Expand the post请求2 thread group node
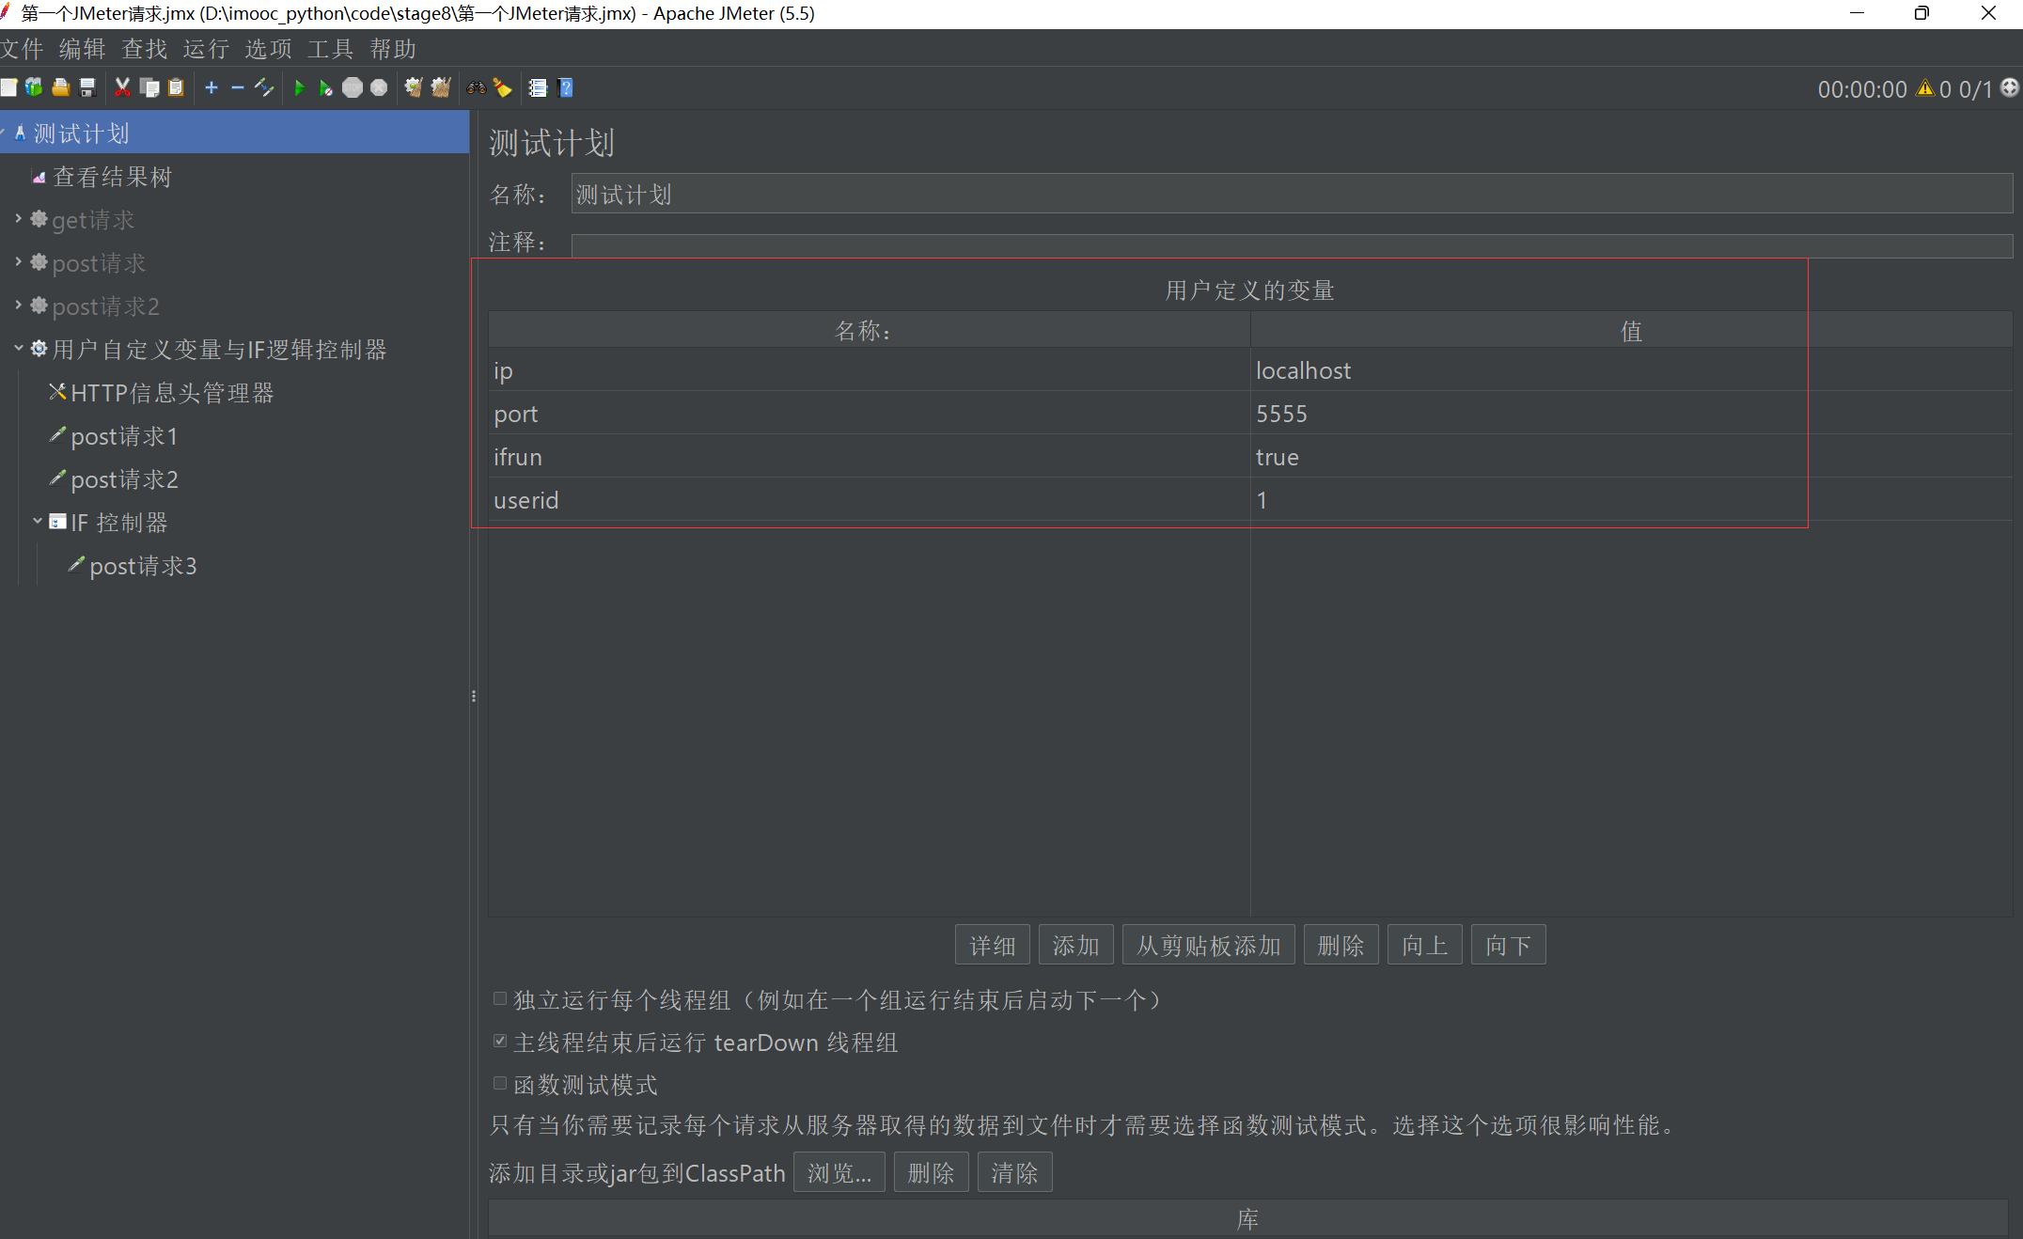 click(x=18, y=306)
